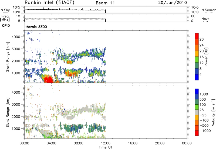Click the '16' tick on the Power colorbar
Viewport: 216px width, 149px height.
201,57
